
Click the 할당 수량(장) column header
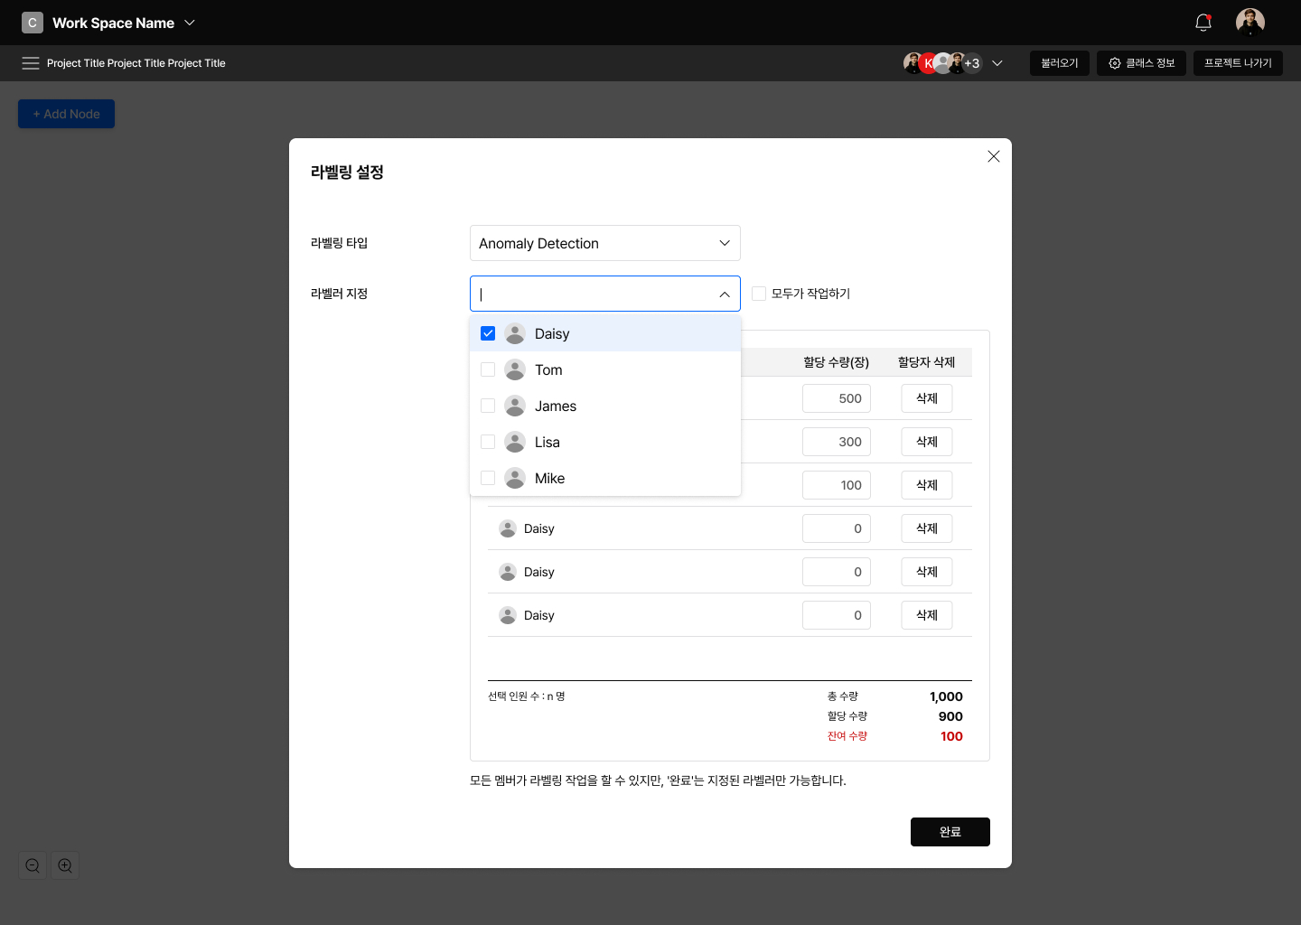(837, 362)
